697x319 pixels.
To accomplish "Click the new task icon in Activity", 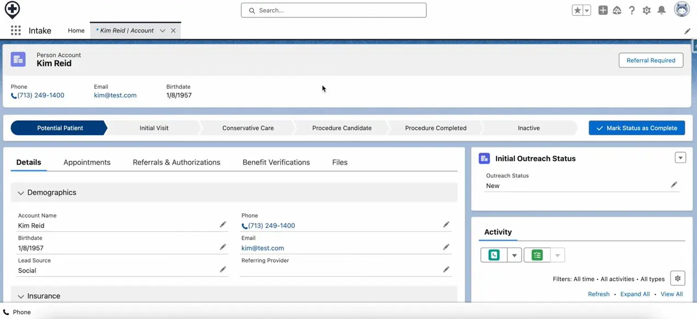I will pos(537,255).
